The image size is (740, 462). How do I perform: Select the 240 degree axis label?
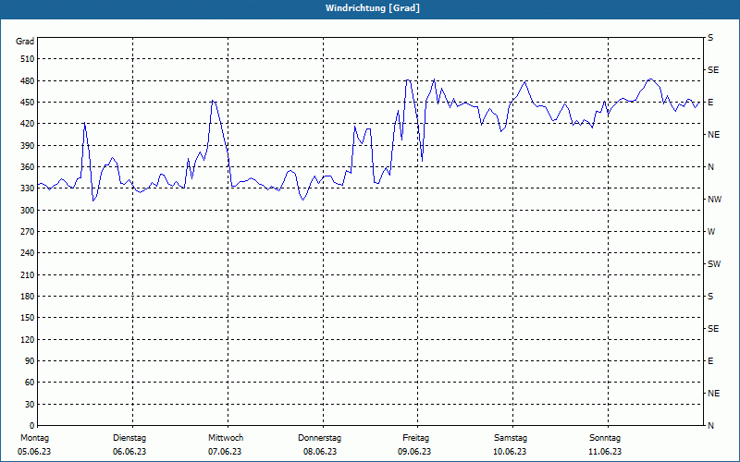28,252
